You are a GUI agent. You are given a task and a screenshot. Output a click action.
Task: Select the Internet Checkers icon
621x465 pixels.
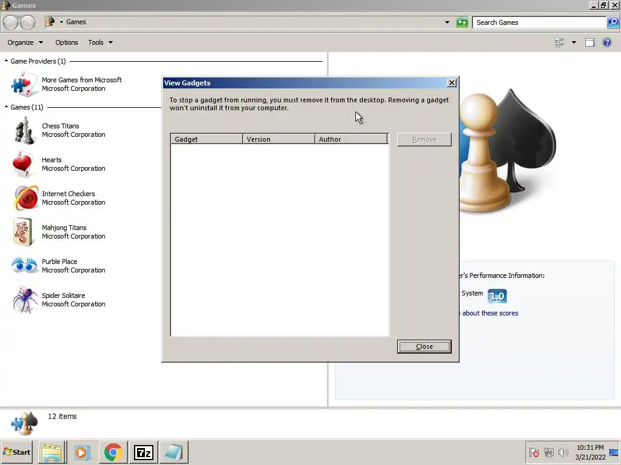click(x=25, y=198)
